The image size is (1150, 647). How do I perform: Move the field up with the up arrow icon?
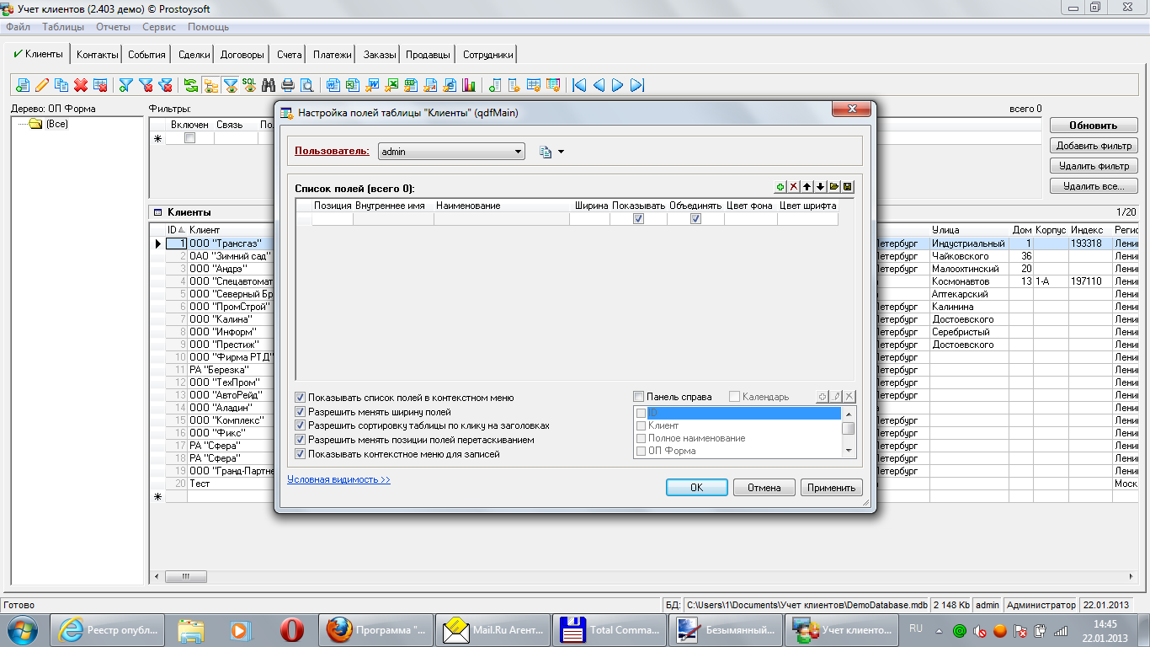pos(807,187)
